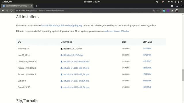Open the Chrome three-dot menu
The image size is (184, 103).
pos(181,11)
